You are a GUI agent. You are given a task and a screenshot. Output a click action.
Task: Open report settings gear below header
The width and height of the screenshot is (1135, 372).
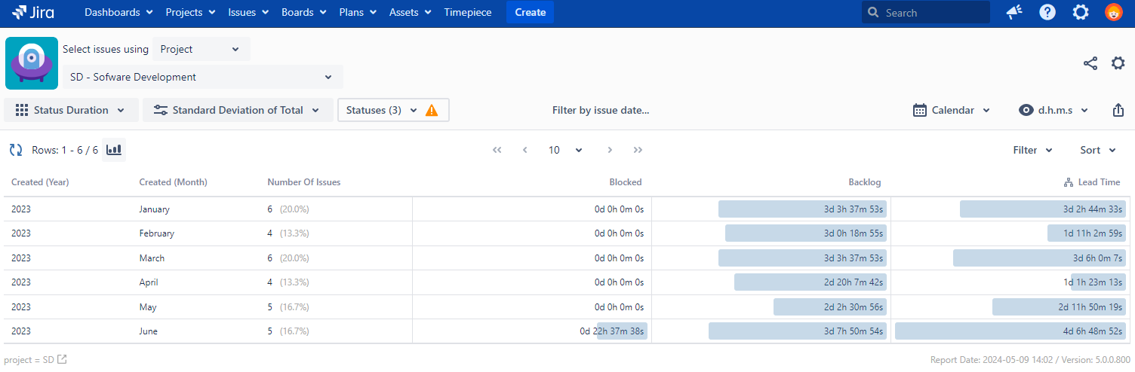(1118, 63)
